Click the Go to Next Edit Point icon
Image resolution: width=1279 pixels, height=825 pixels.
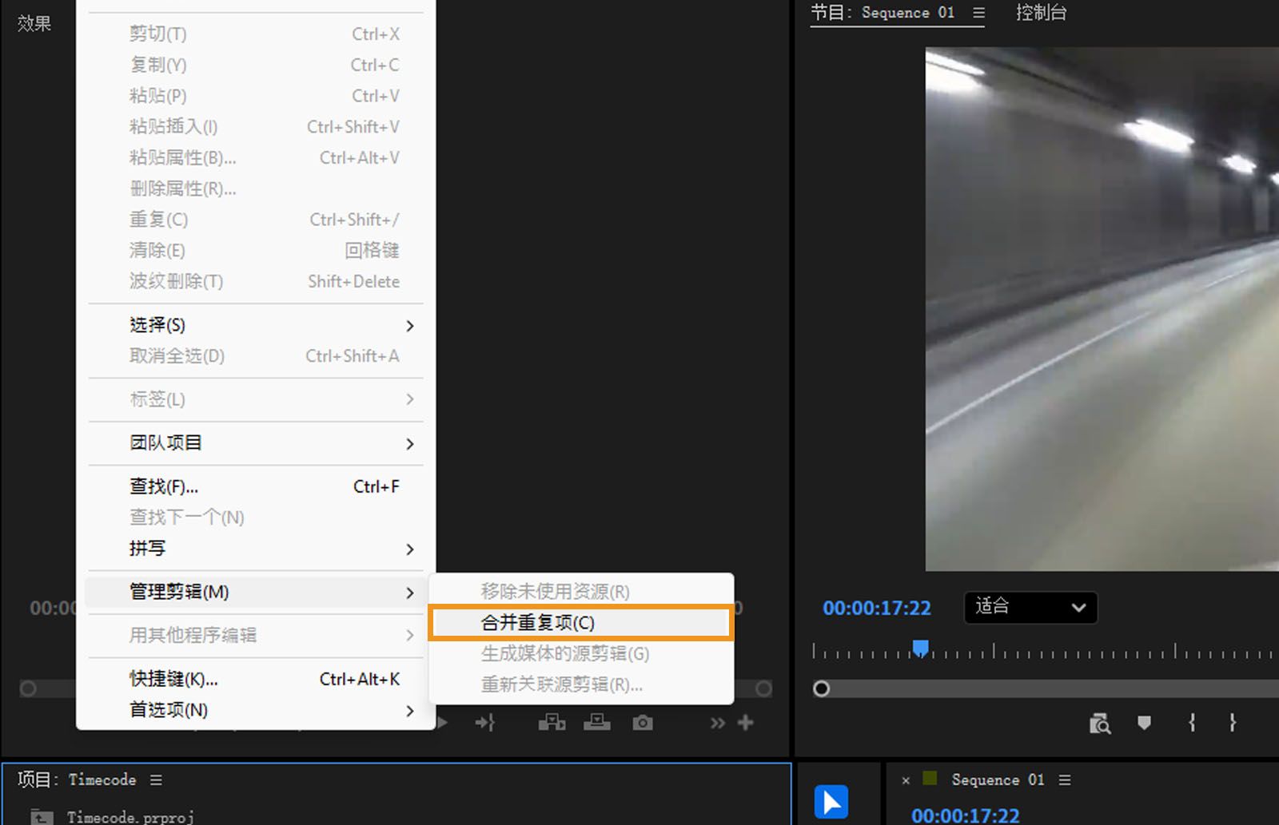tap(485, 723)
